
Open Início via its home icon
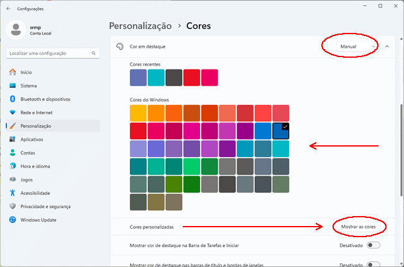pyautogui.click(x=12, y=73)
